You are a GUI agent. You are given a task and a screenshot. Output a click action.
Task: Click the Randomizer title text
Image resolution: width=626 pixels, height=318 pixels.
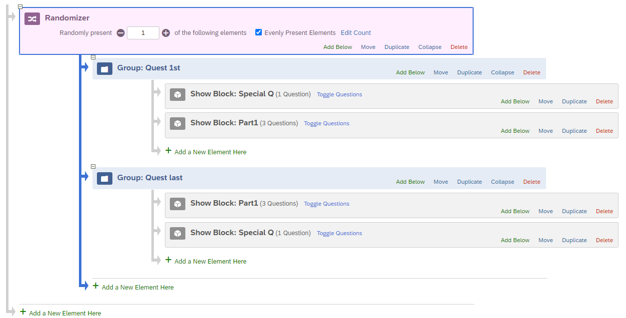(x=67, y=18)
